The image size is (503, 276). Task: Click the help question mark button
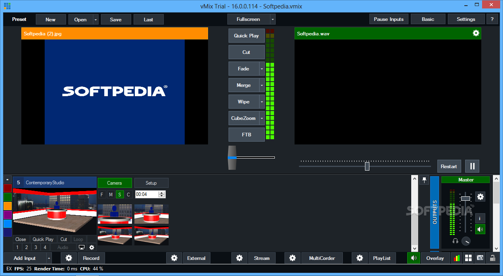[x=492, y=19]
